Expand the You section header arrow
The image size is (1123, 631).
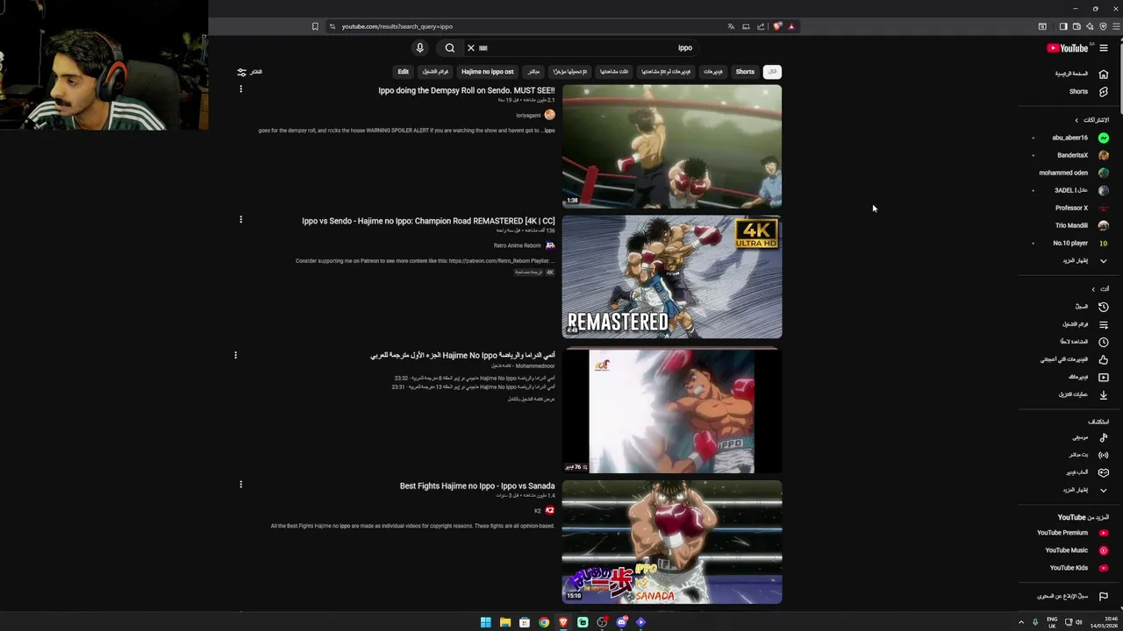1093,289
